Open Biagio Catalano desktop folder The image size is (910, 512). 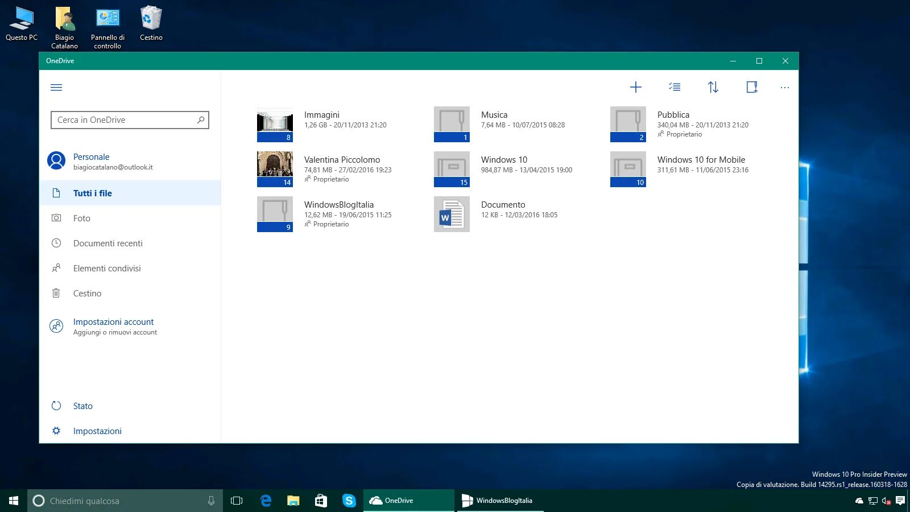coord(65,27)
